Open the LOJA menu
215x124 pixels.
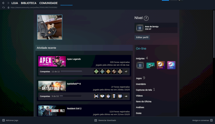[x=15, y=3]
